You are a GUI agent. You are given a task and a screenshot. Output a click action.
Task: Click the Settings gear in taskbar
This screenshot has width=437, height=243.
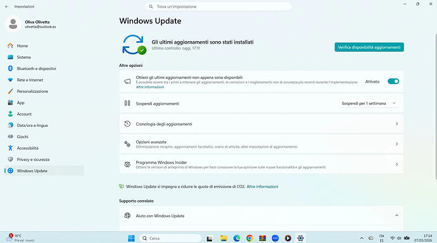(x=300, y=239)
